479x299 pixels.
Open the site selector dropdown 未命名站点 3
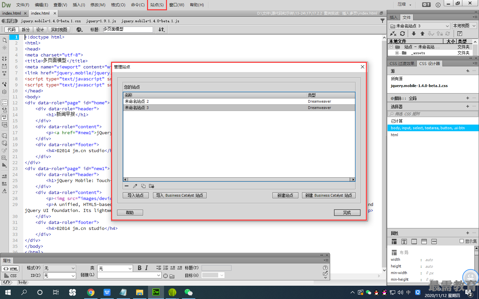click(420, 26)
